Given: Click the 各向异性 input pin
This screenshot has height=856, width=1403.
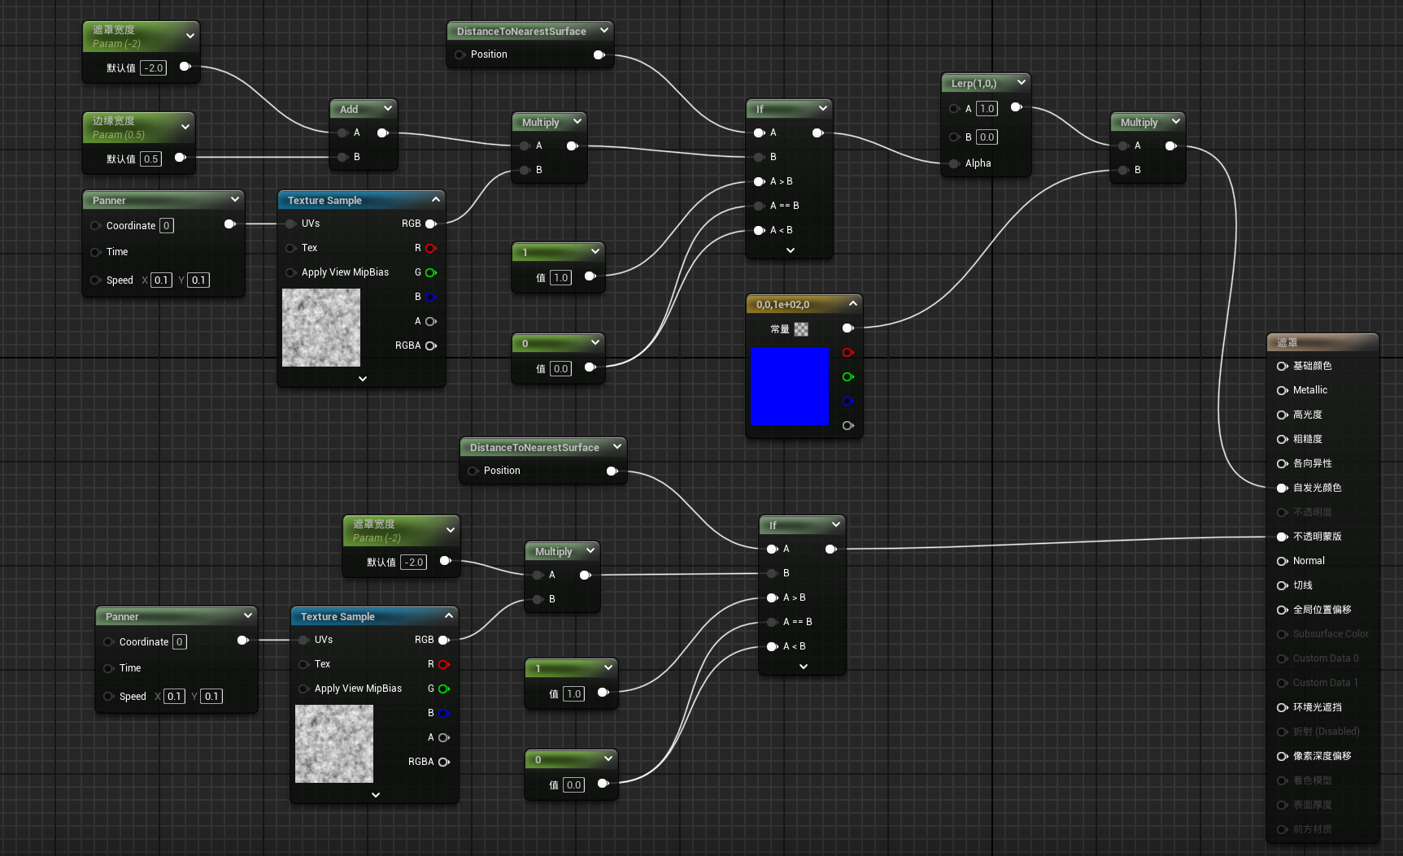Looking at the screenshot, I should (1283, 463).
